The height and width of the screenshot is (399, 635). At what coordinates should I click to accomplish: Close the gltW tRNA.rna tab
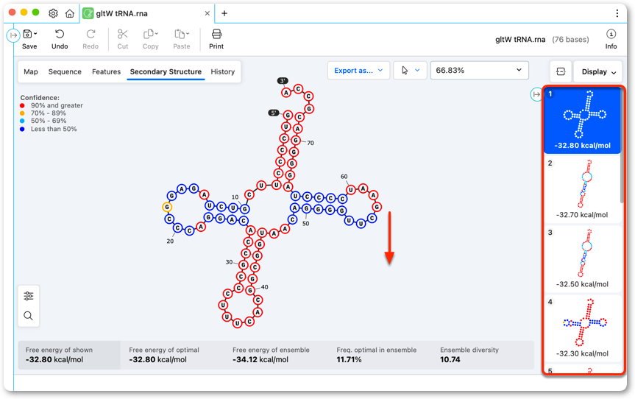pyautogui.click(x=207, y=13)
